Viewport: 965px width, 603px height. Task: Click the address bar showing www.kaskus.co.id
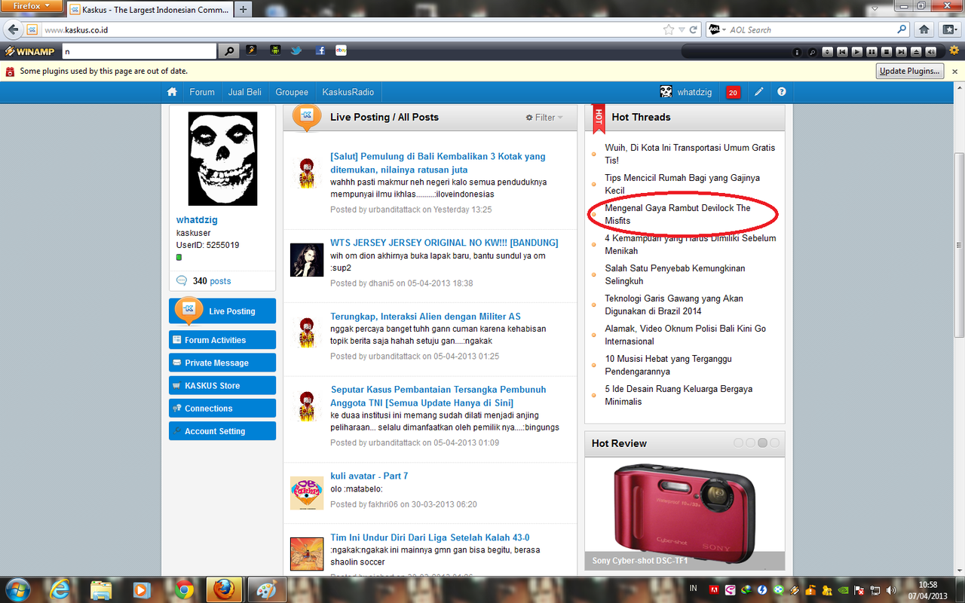351,29
